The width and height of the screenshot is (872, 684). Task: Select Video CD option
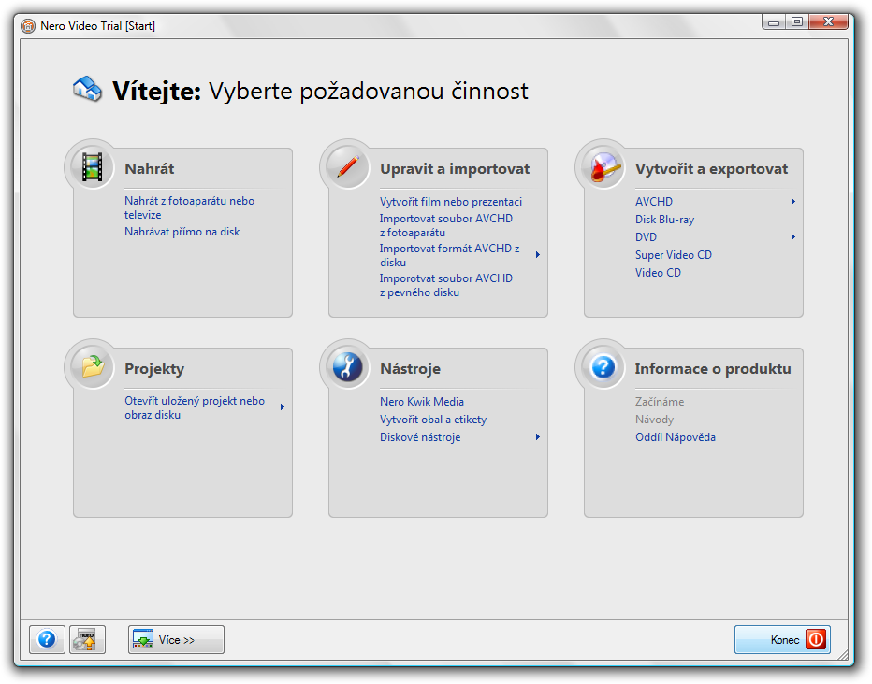(658, 273)
